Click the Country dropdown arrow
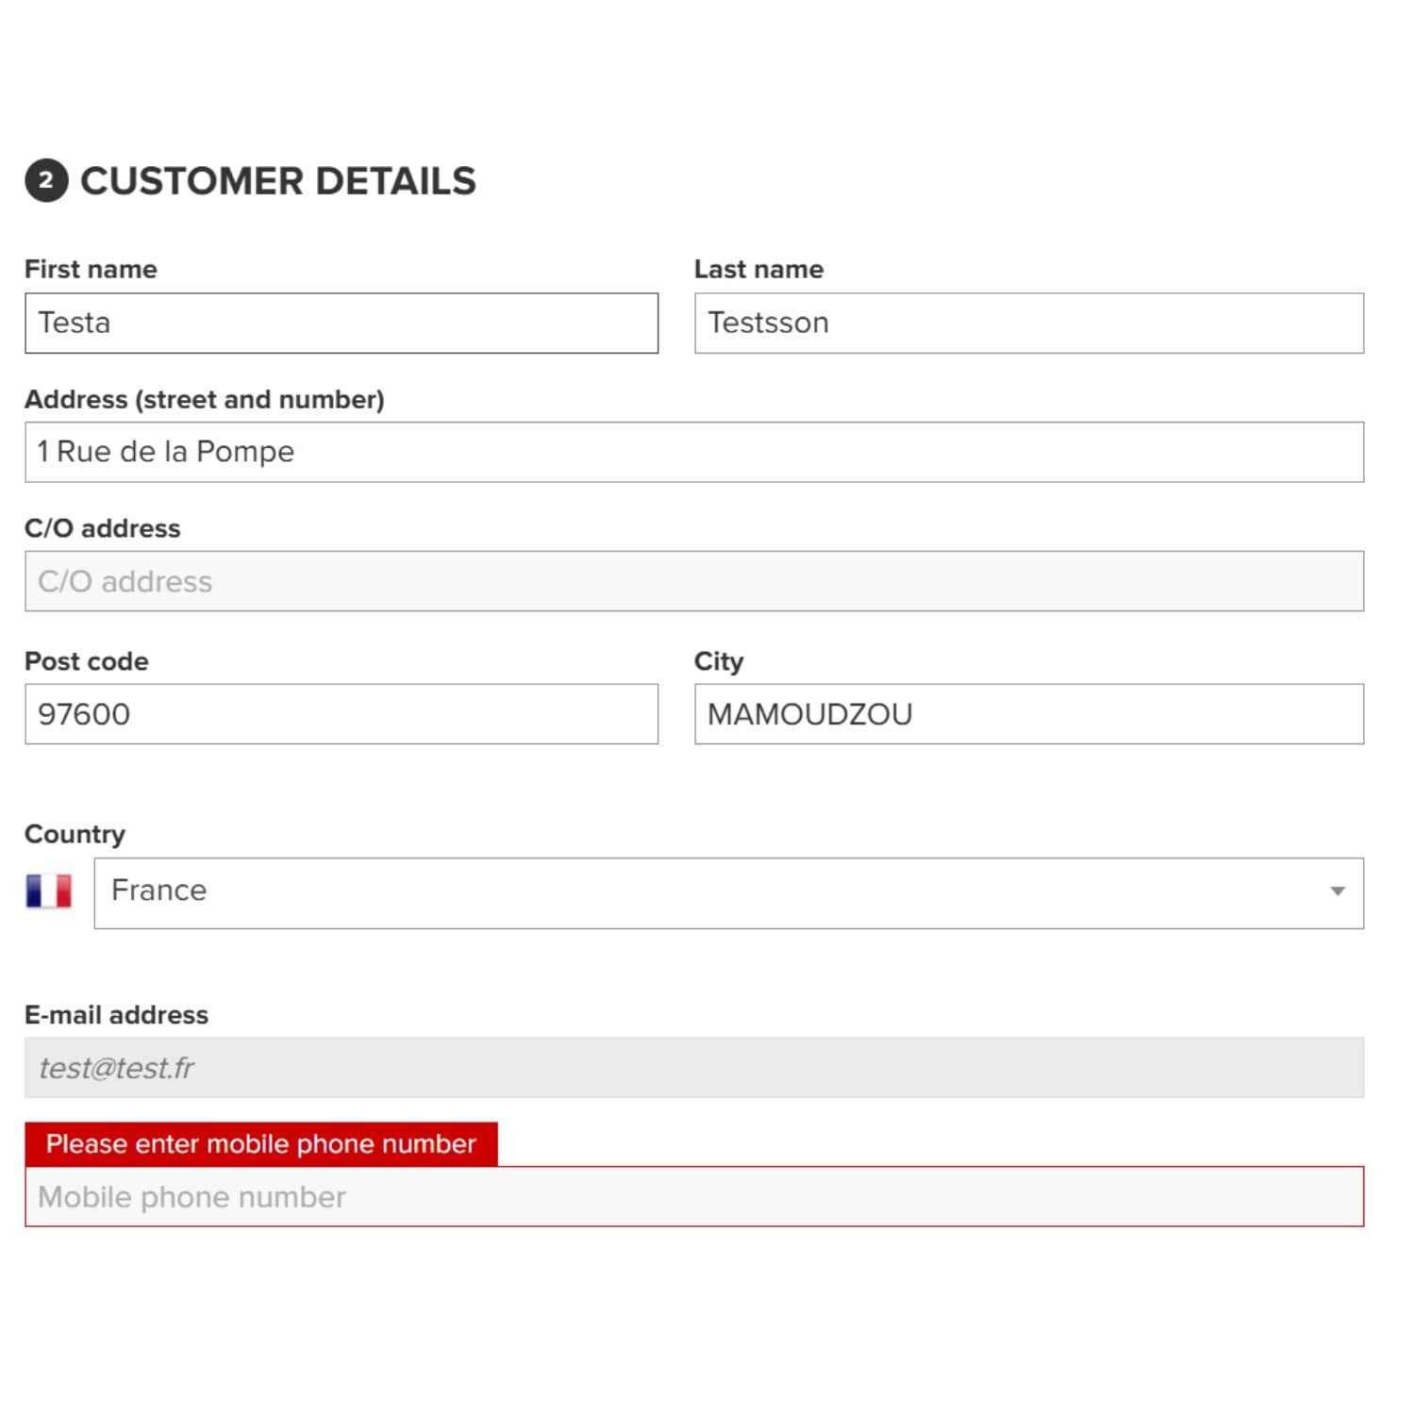The height and width of the screenshot is (1415, 1415). coord(1337,891)
